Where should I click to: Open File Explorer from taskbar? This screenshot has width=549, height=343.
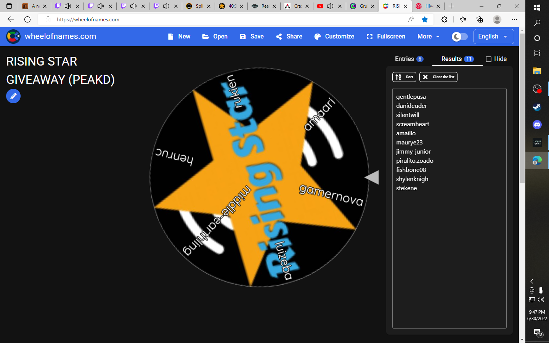tap(537, 71)
